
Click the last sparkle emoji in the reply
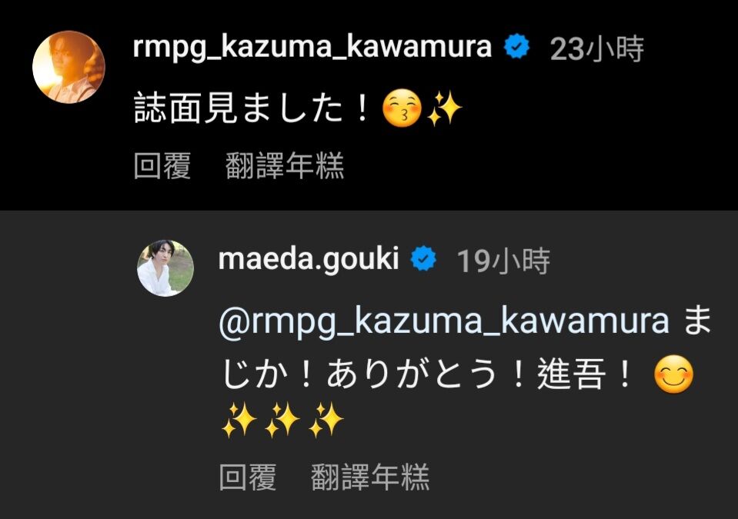pos(326,419)
